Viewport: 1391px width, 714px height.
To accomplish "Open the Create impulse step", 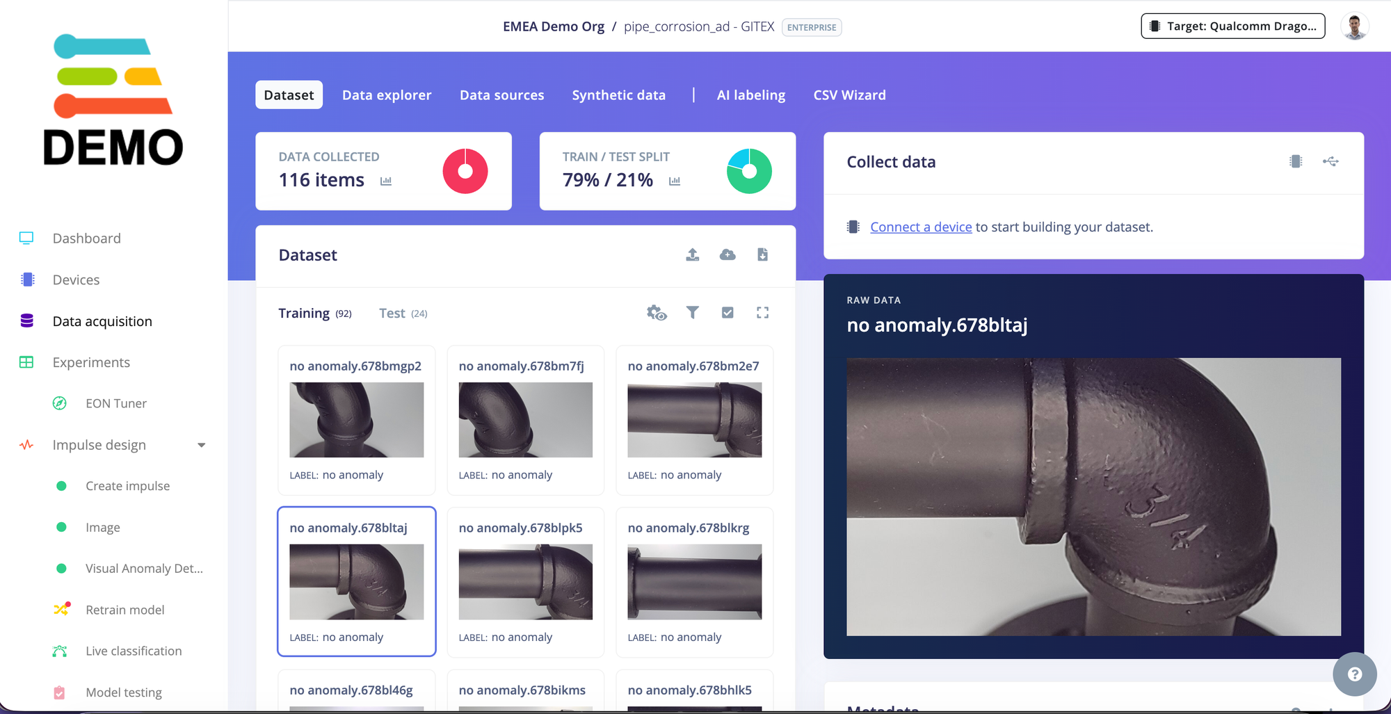I will click(127, 486).
